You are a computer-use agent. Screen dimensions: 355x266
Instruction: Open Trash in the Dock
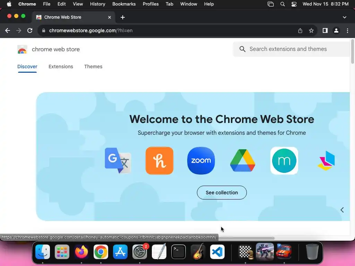(x=312, y=252)
